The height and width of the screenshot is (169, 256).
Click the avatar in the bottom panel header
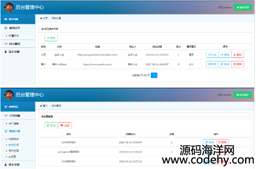pos(9,95)
